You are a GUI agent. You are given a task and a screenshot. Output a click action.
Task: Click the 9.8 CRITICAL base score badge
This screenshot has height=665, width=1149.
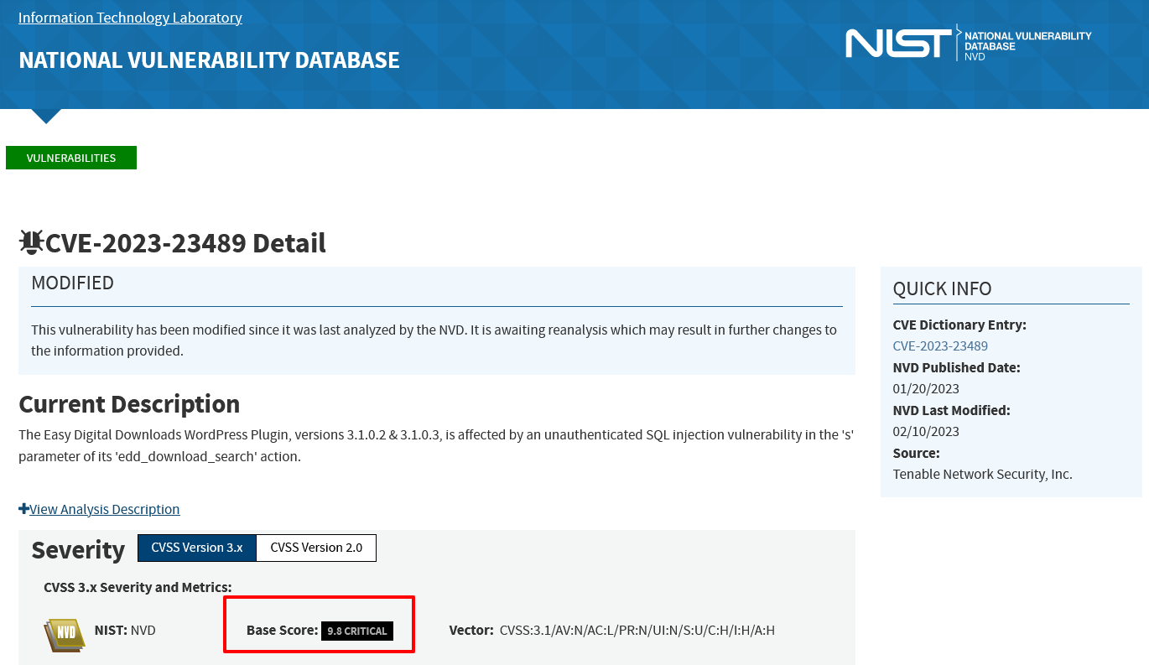(x=356, y=631)
